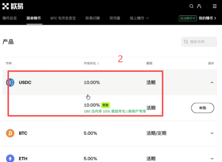
Task: Expand the ETH row chevron
Action: [x=212, y=159]
